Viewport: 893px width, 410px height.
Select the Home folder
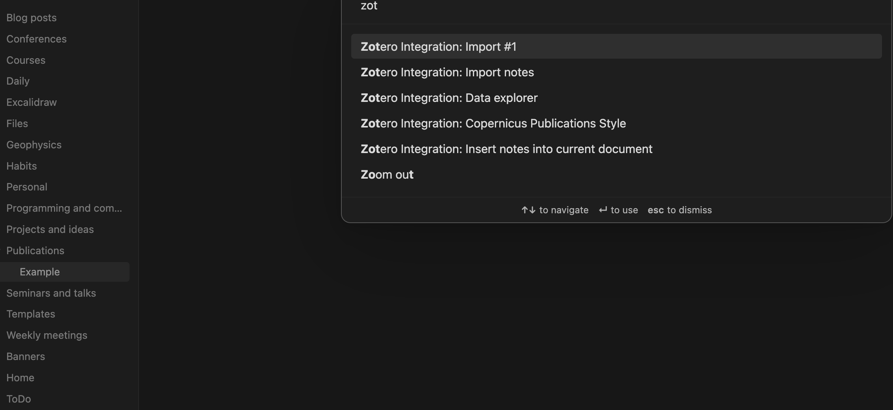[20, 377]
